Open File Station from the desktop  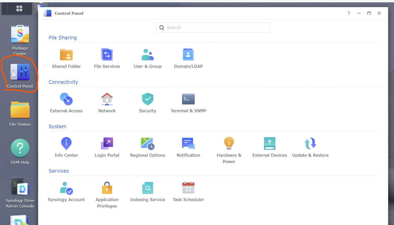[x=20, y=114]
